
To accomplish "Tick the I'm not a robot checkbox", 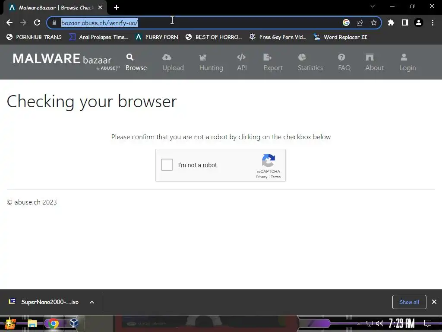I will point(167,165).
